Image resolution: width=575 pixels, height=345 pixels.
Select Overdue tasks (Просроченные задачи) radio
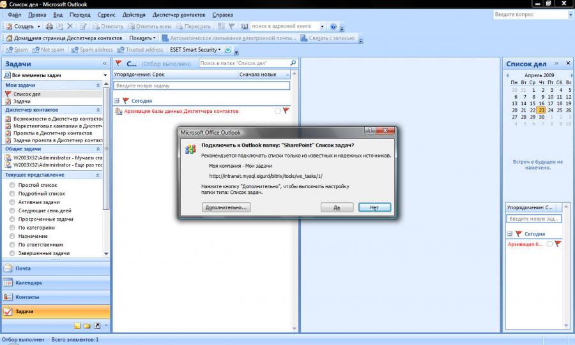point(12,219)
